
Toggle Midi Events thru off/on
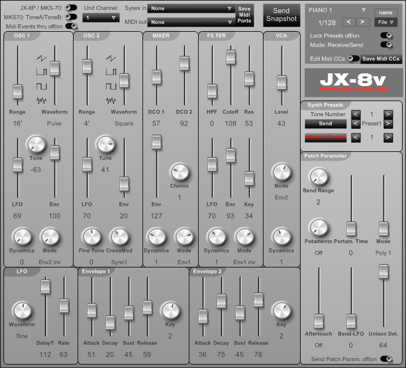tap(71, 26)
